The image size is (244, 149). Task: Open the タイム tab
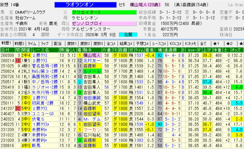point(32,44)
